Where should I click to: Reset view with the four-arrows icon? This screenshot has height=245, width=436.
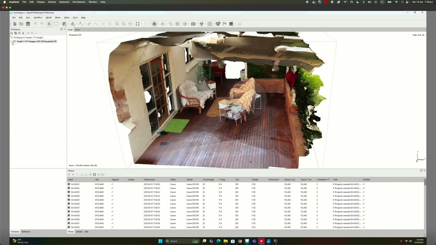[x=130, y=24]
